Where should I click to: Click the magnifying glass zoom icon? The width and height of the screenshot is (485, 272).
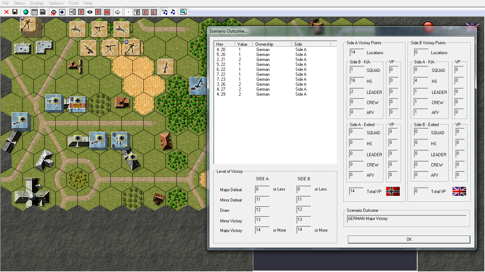coord(183,12)
